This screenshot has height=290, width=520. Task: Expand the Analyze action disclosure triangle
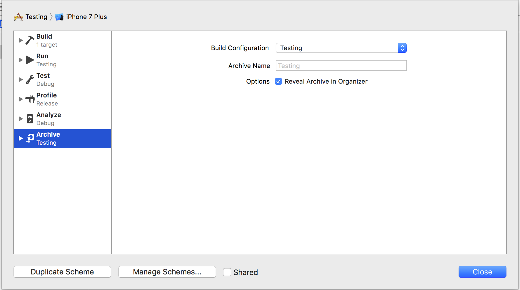21,119
